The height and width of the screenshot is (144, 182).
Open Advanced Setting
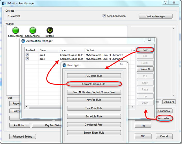point(22,137)
